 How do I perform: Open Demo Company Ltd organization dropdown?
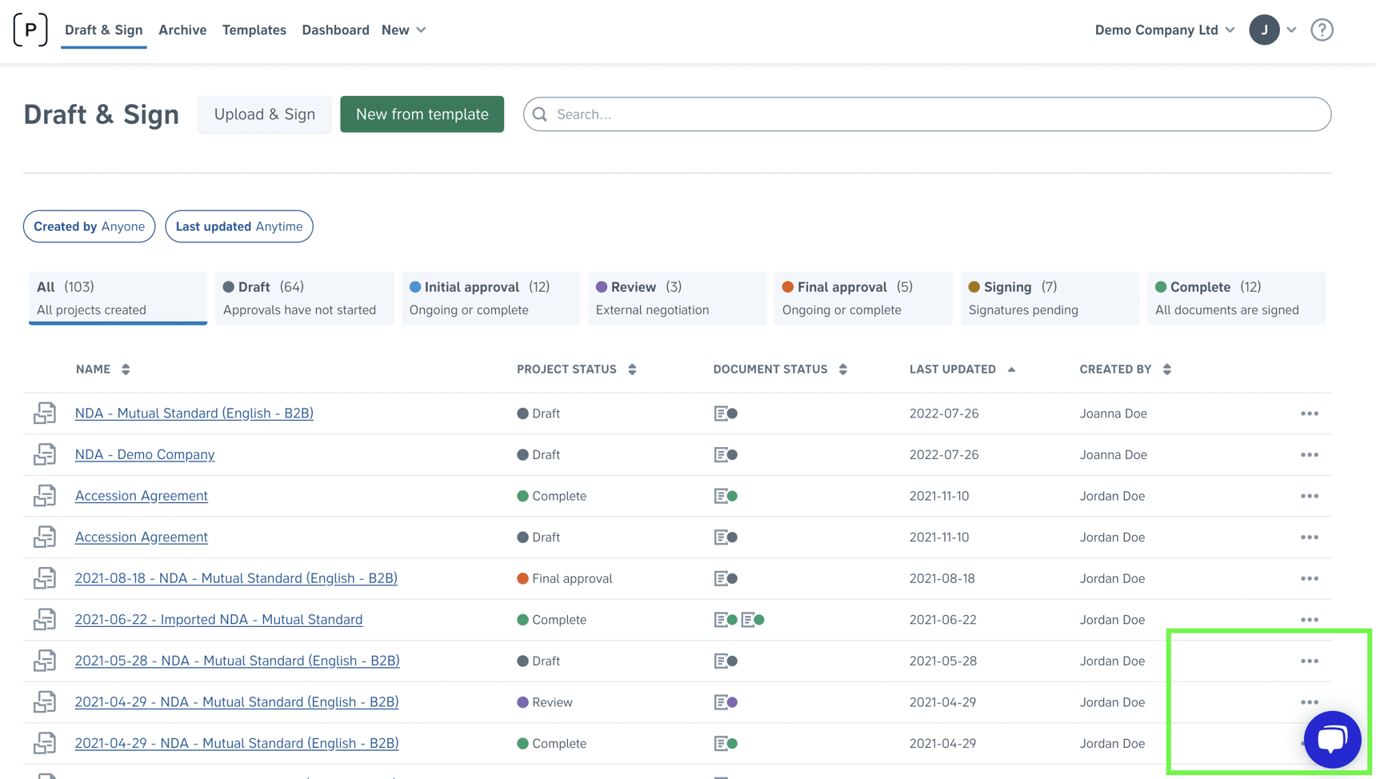tap(1164, 30)
